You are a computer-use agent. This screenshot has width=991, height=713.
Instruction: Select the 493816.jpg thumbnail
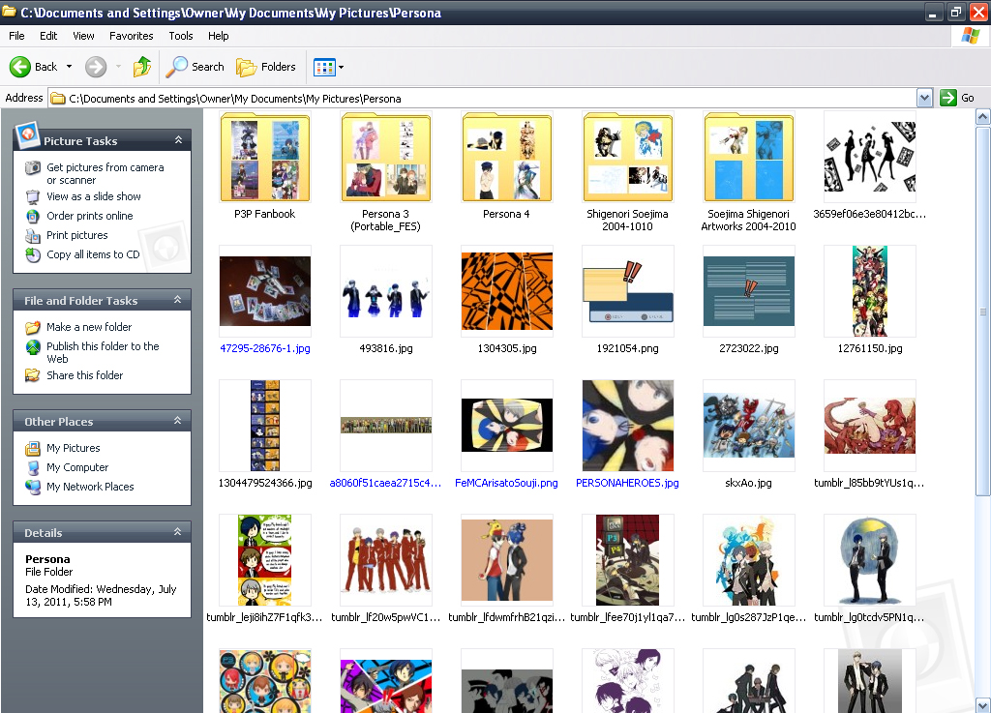pyautogui.click(x=385, y=291)
